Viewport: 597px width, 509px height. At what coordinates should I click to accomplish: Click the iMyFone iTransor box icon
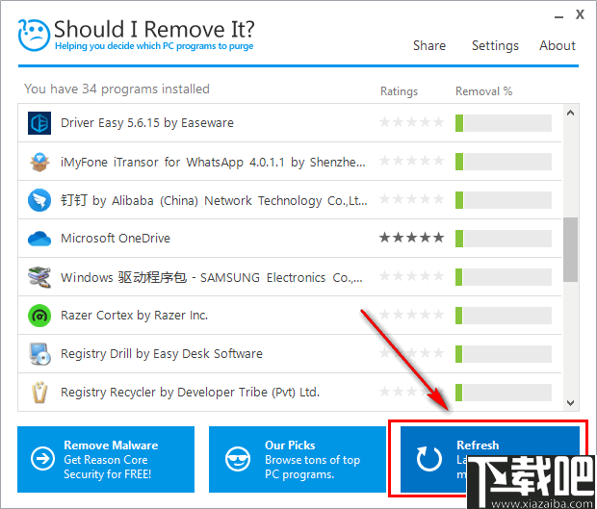[39, 162]
